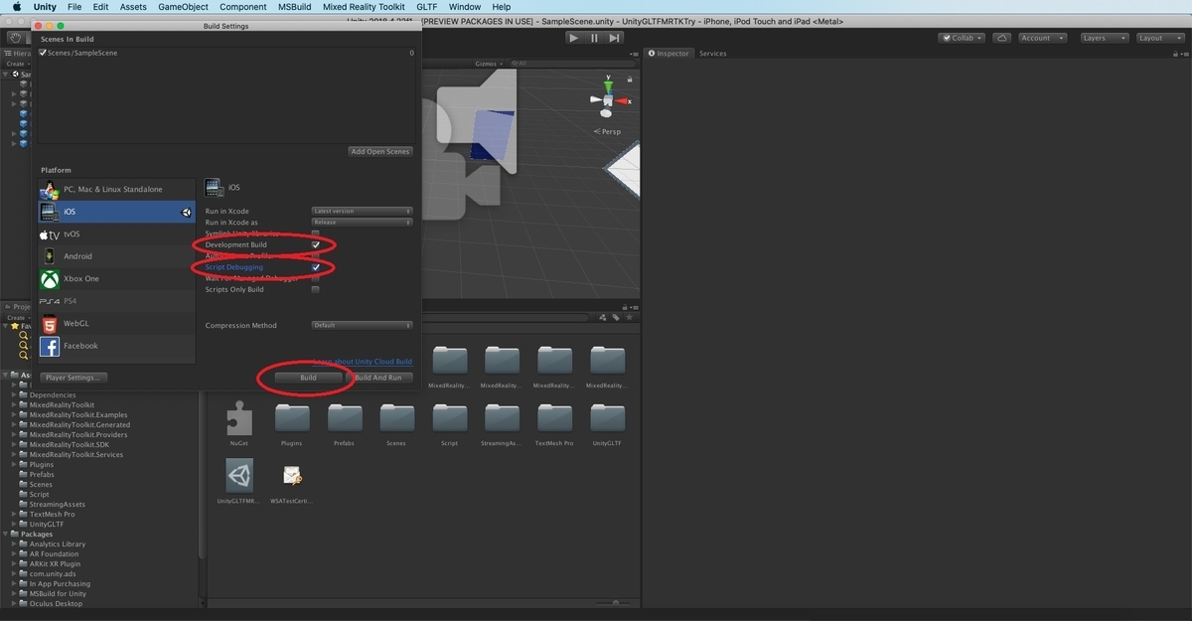Viewport: 1192px width, 621px height.
Task: Open the Compression Method dropdown
Action: tap(362, 325)
